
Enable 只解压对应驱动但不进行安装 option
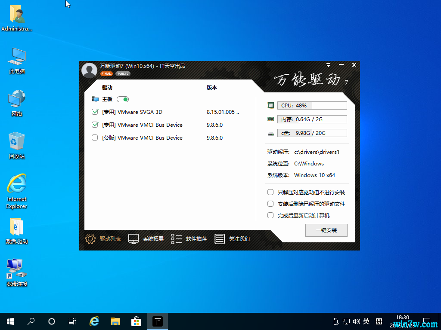pos(270,192)
